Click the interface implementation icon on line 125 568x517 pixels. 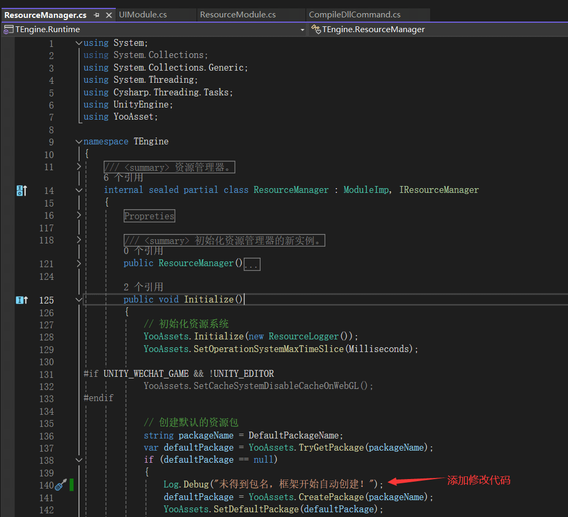coord(21,300)
